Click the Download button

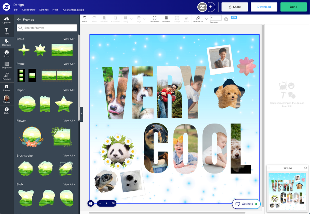pyautogui.click(x=264, y=7)
